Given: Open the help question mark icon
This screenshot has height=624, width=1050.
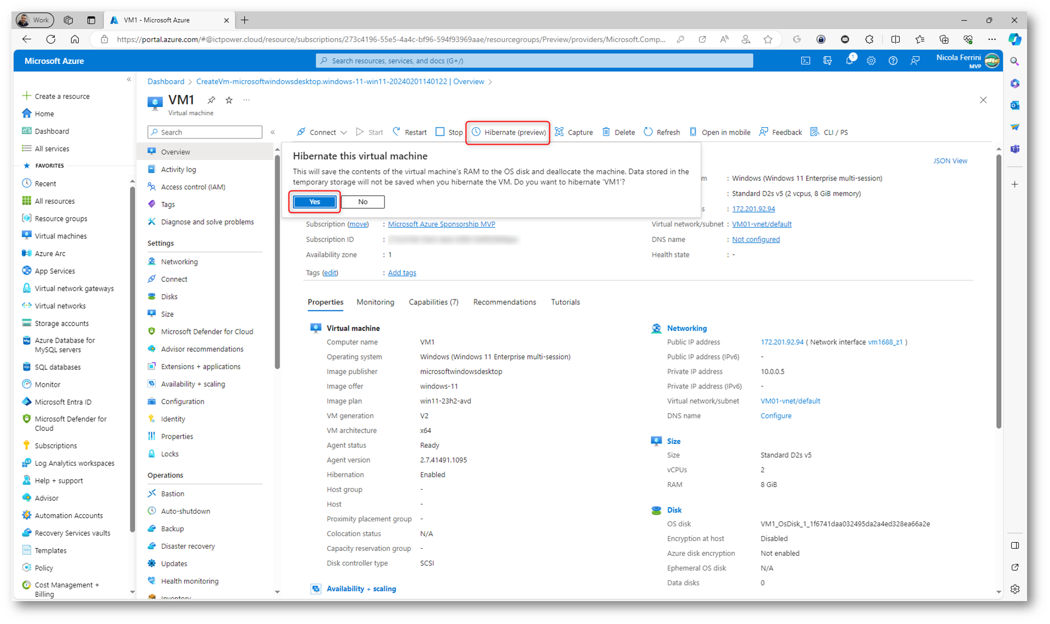Looking at the screenshot, I should pyautogui.click(x=893, y=61).
